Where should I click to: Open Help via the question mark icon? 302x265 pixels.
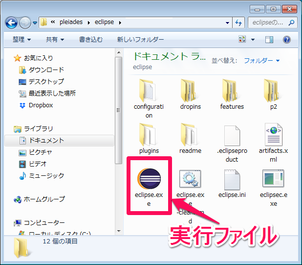(x=287, y=40)
